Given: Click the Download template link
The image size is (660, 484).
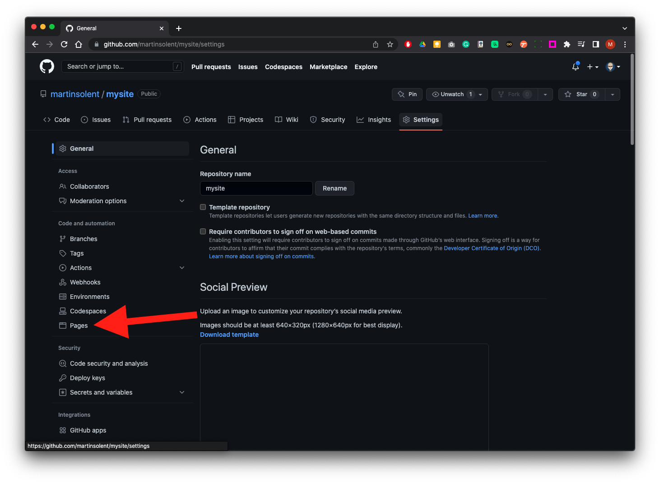Looking at the screenshot, I should click(x=229, y=335).
